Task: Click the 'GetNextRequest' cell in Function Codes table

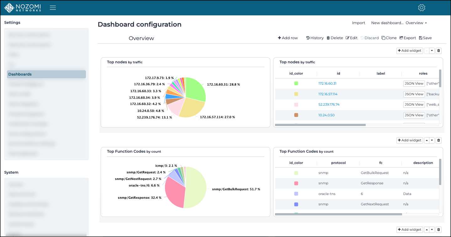Action: coord(374,204)
